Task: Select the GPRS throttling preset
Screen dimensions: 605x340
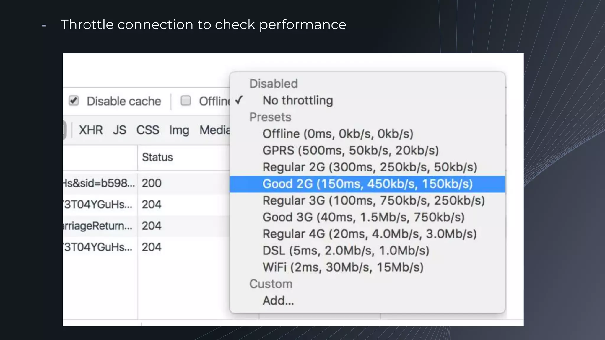Action: (350, 151)
